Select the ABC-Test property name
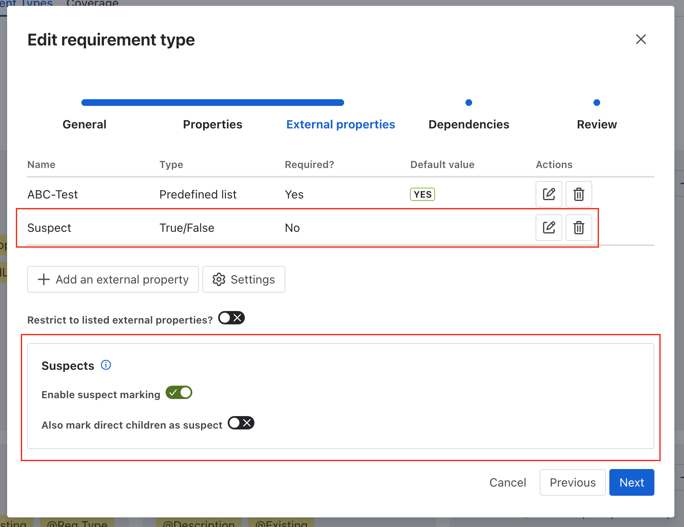The image size is (684, 527). [x=53, y=194]
